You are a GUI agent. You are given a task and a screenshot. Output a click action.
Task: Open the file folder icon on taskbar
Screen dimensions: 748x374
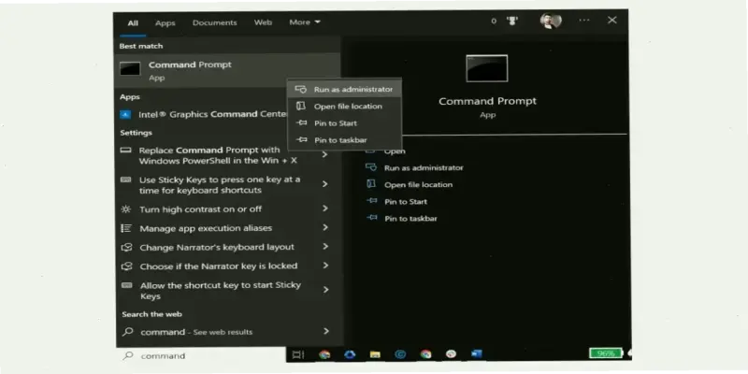[375, 355]
